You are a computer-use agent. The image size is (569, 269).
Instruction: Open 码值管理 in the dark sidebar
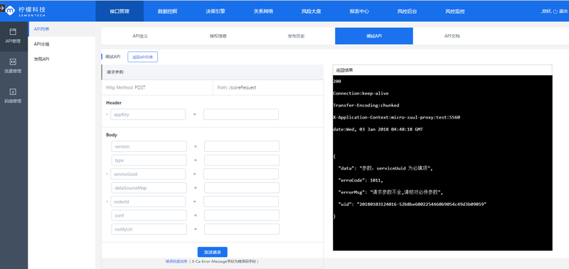pos(14,96)
